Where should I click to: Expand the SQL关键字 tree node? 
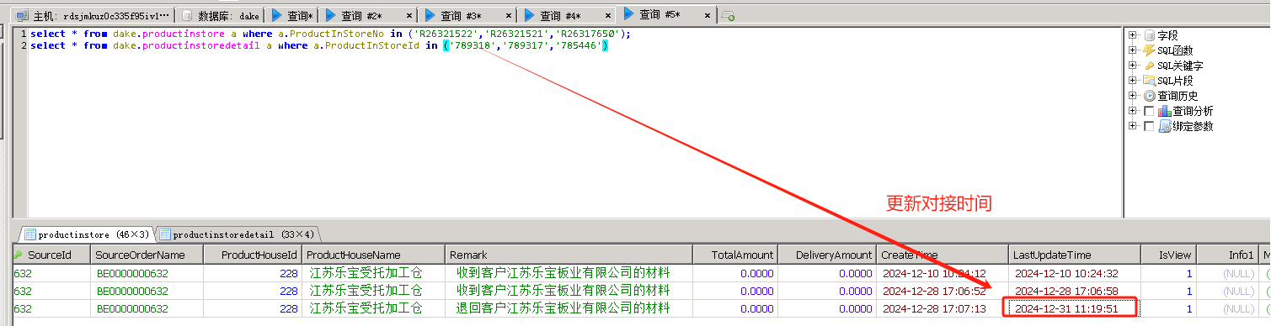coord(1133,66)
